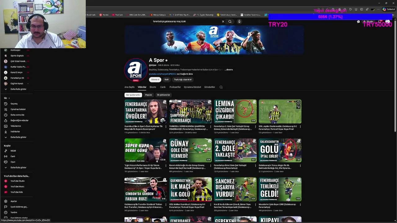Open 'Galatasaray'ın Golü İptal Edildi' thumbnail
The width and height of the screenshot is (397, 223).
pyautogui.click(x=280, y=150)
